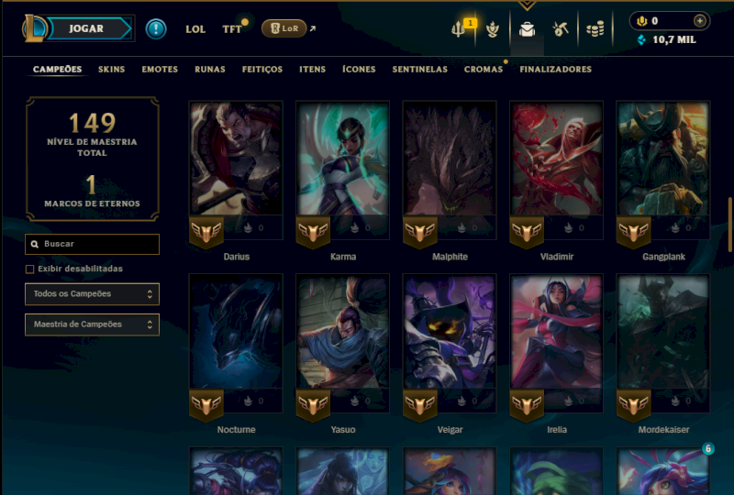Click the League logo icon beside JOGAR
Viewport: 734px width, 495px height.
pyautogui.click(x=34, y=28)
